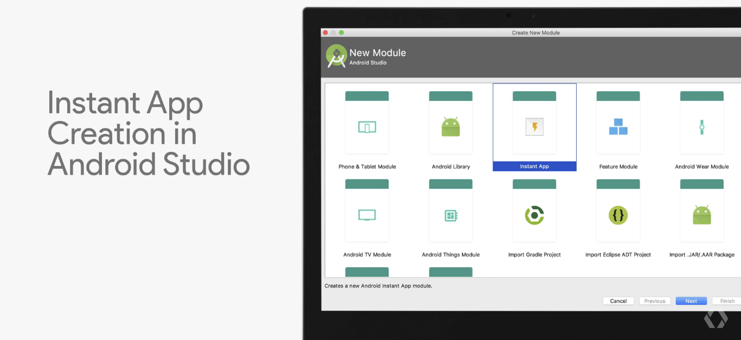Click the 'Phone & Tablet Module' label
Image resolution: width=741 pixels, height=340 pixels.
coord(367,166)
